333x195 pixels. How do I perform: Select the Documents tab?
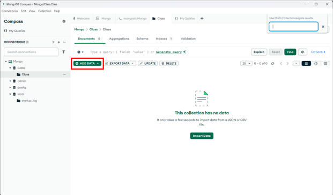(90, 38)
